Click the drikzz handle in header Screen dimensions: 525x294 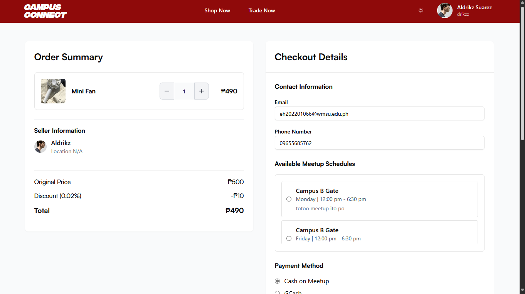[463, 14]
